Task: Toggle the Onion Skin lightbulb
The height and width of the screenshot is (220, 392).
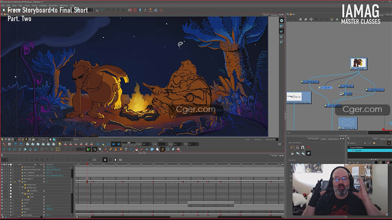Action: pos(60,144)
